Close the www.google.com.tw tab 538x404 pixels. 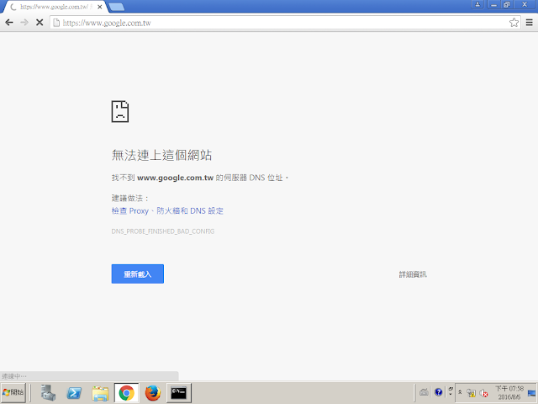[x=100, y=7]
